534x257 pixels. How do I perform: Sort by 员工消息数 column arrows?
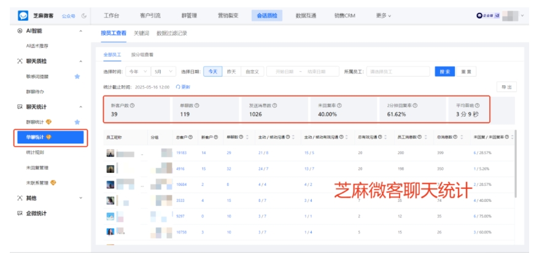(426, 137)
